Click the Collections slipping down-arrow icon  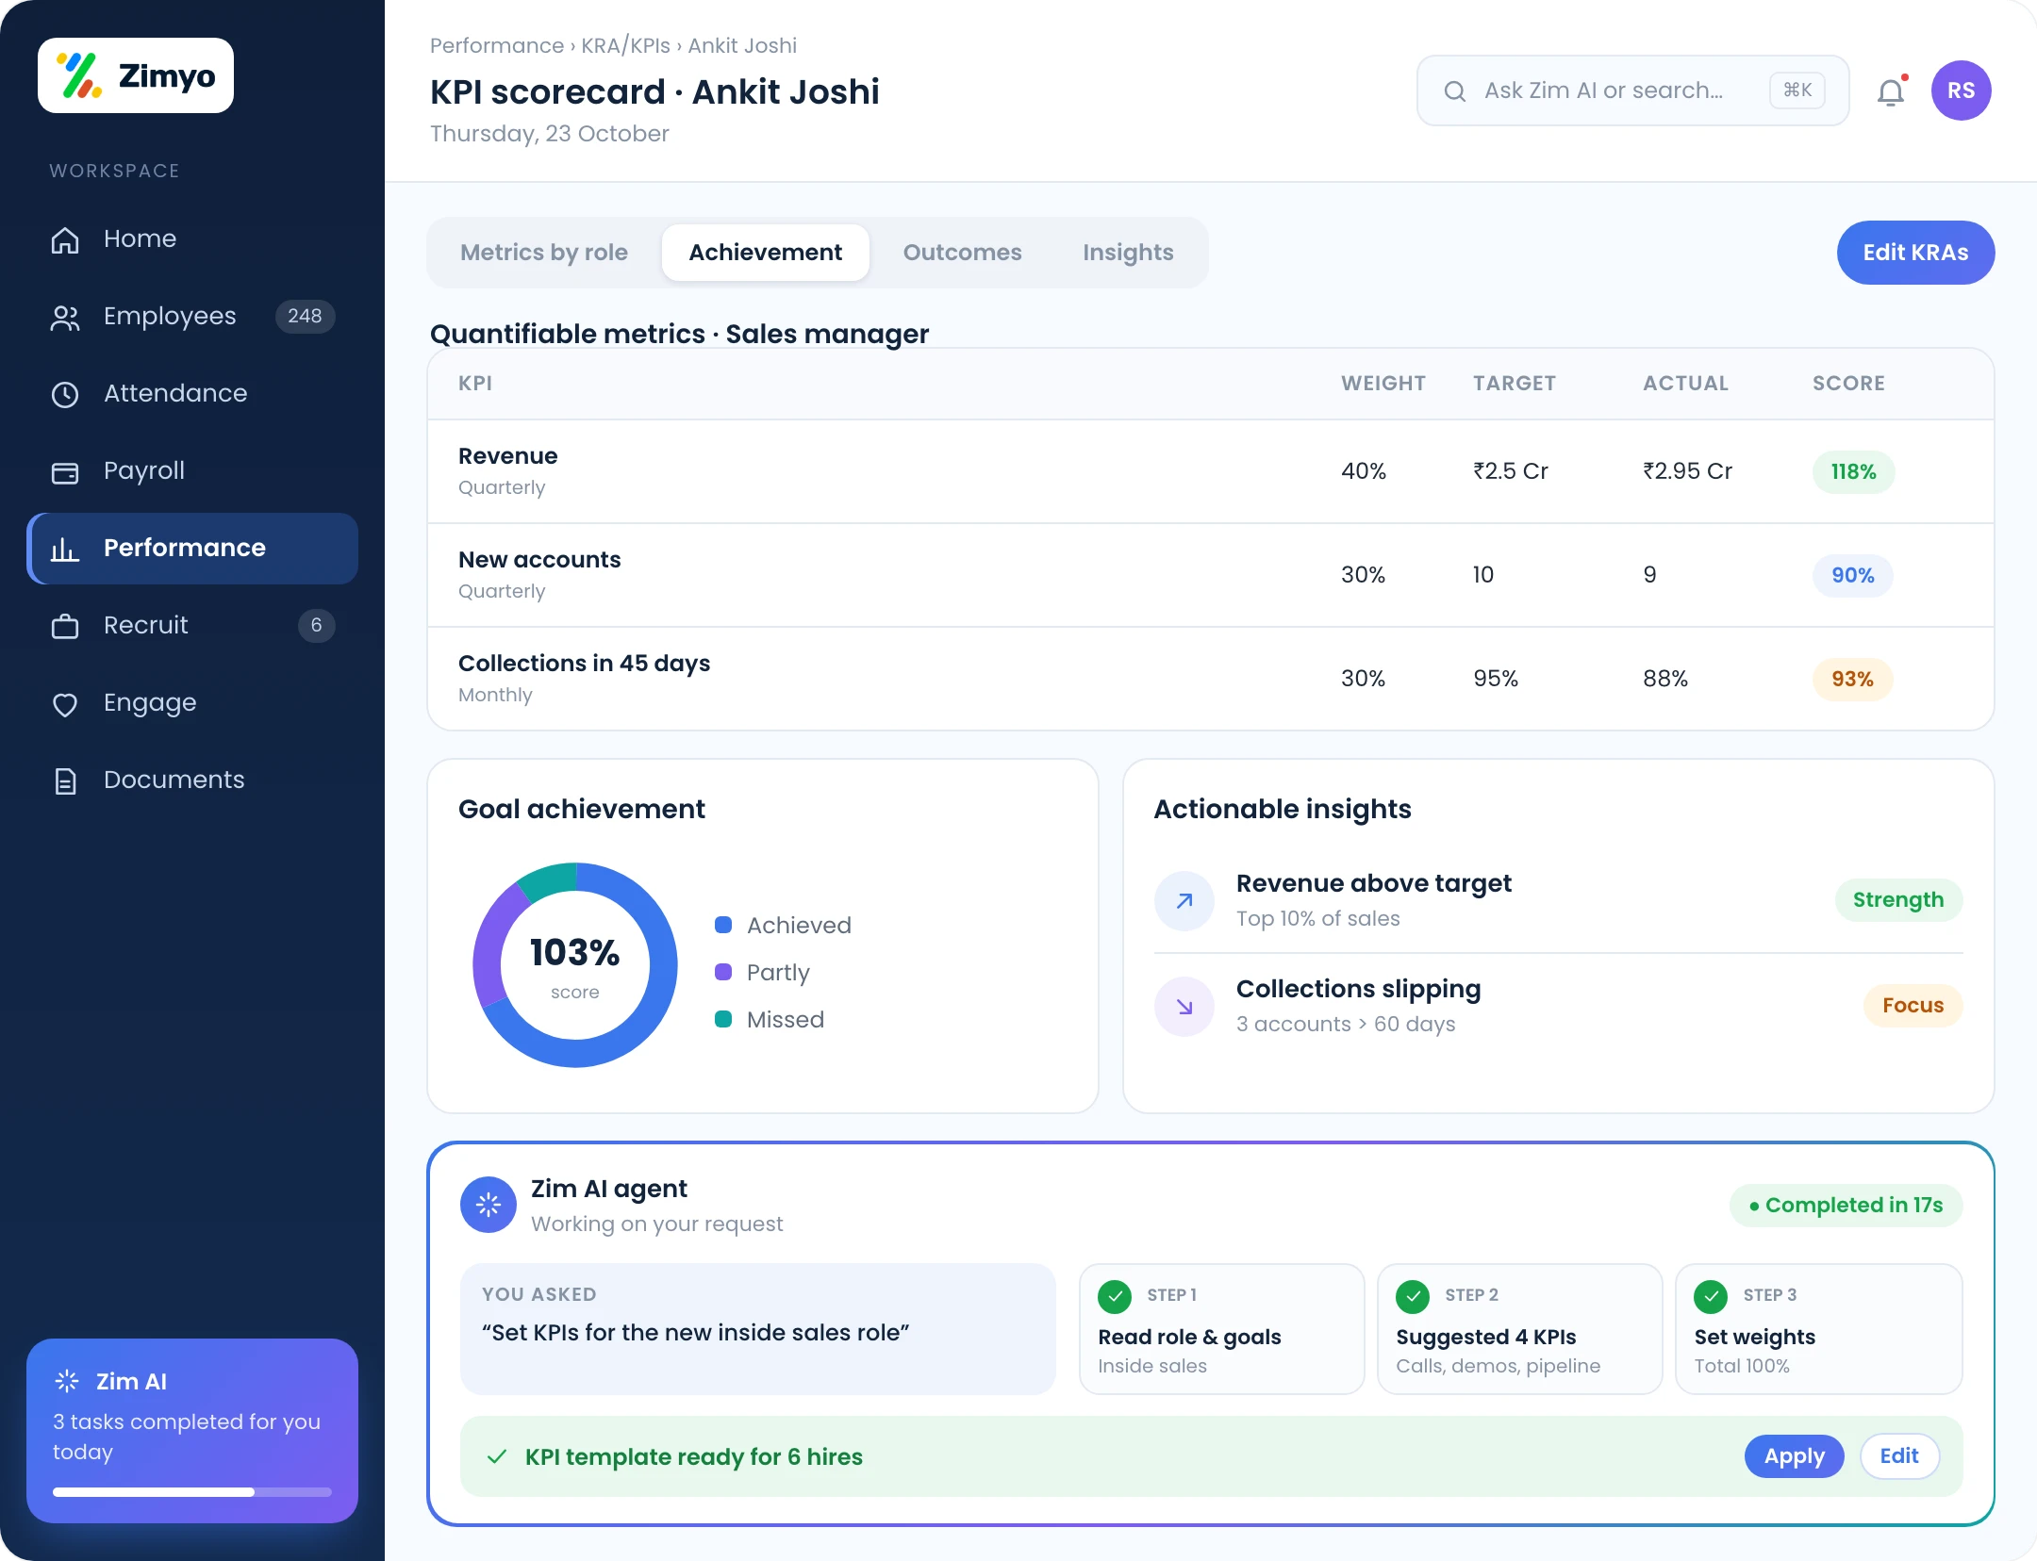click(x=1184, y=1007)
